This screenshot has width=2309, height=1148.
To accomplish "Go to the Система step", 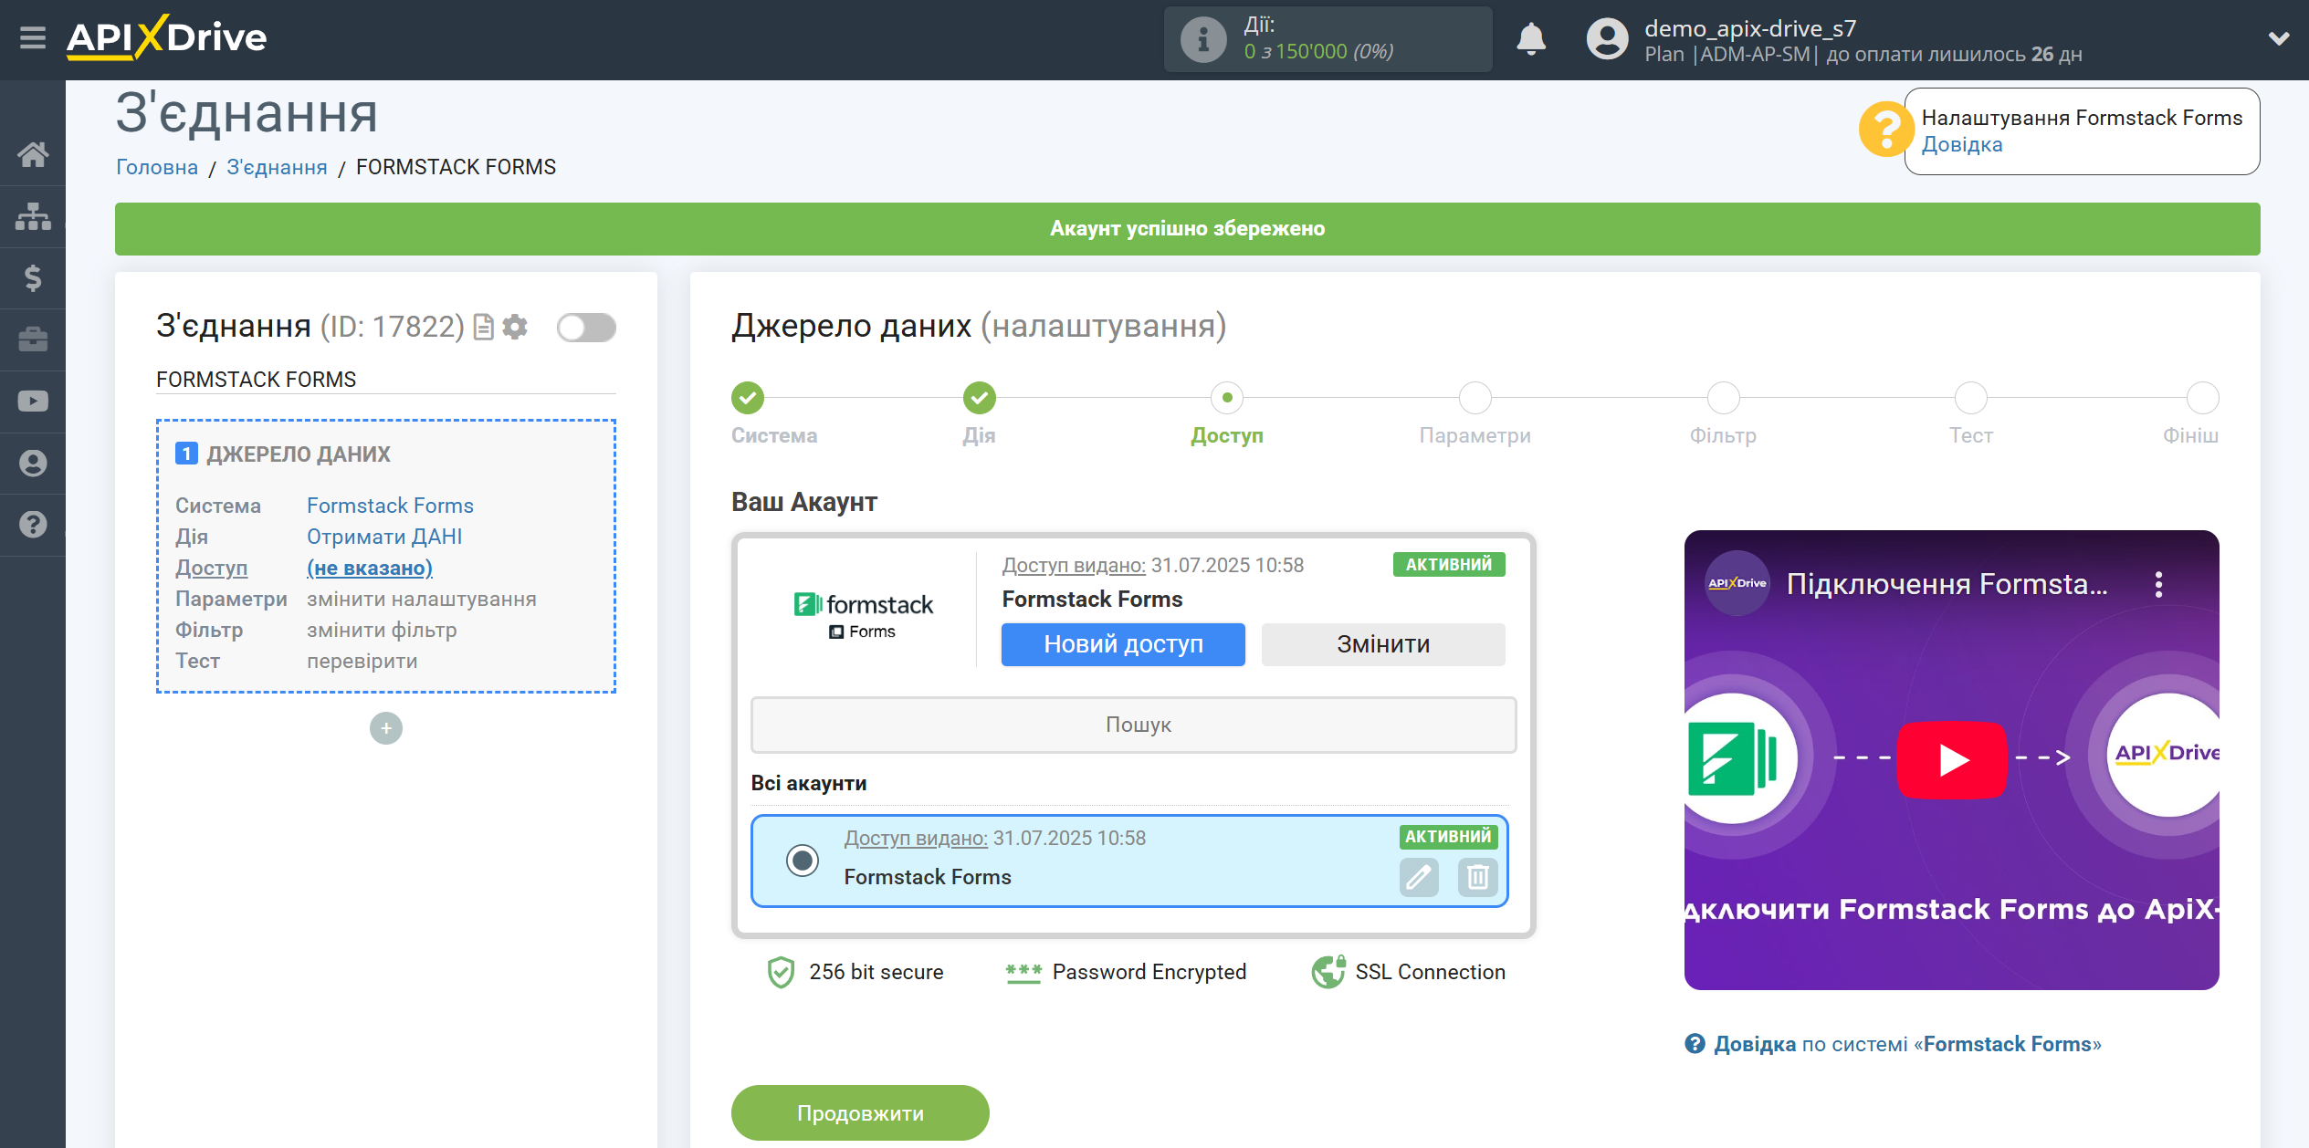I will coord(748,398).
